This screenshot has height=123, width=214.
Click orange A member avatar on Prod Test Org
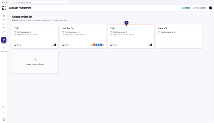click(x=94, y=45)
